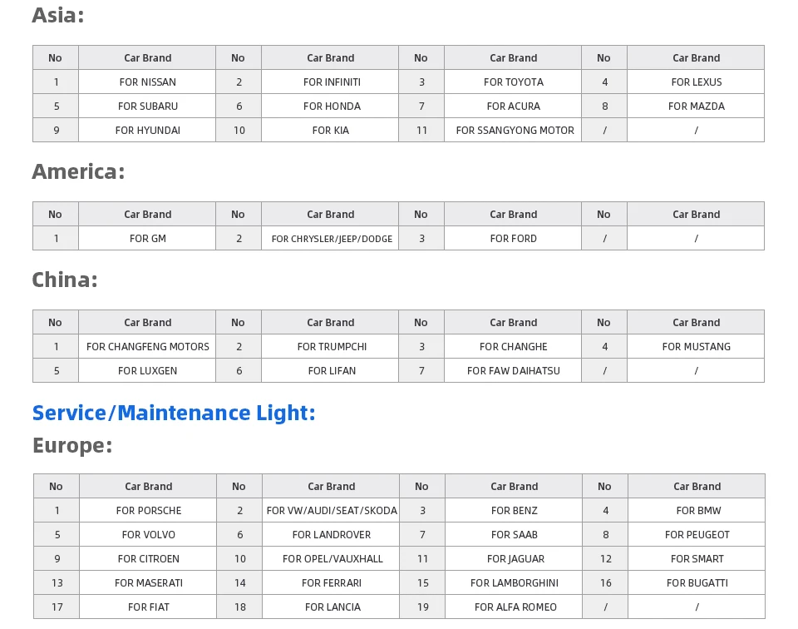Click the Service/Maintenance Light heading

[174, 413]
